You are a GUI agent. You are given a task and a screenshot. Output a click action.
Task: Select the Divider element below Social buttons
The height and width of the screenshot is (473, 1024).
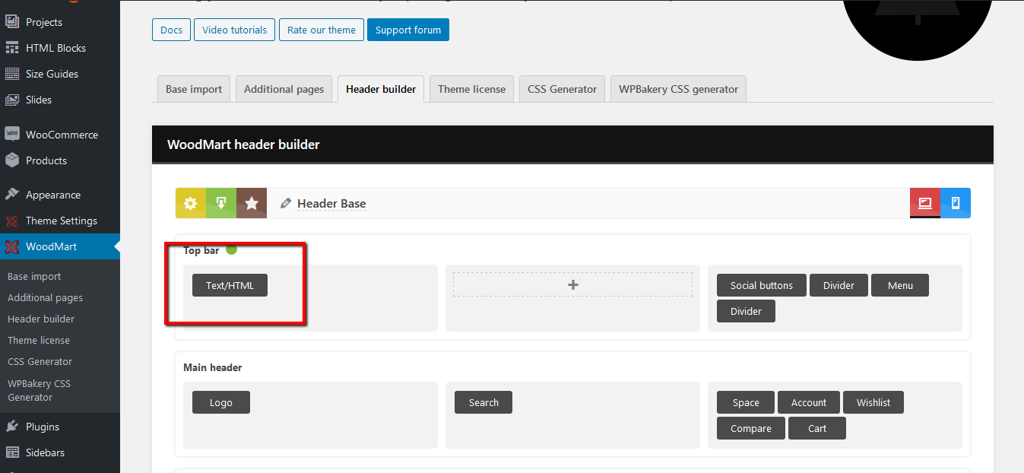(746, 311)
